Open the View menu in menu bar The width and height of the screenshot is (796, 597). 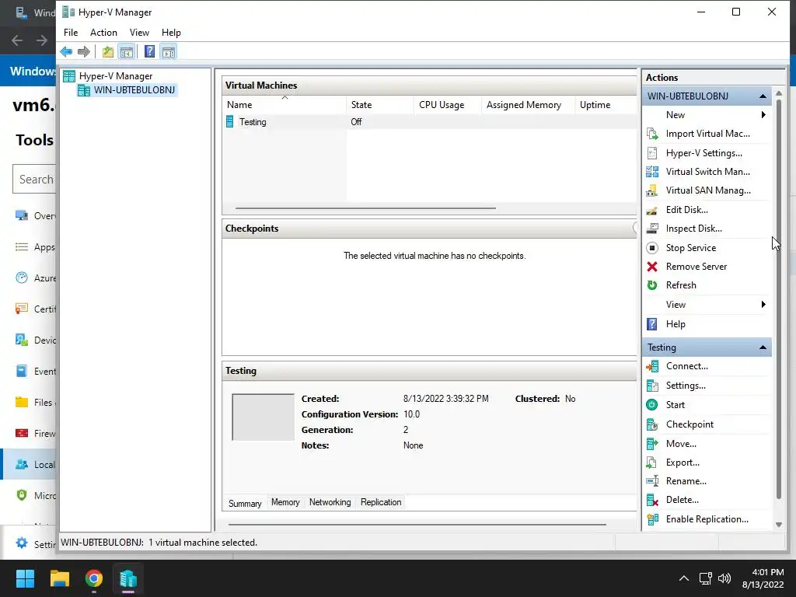(x=139, y=33)
